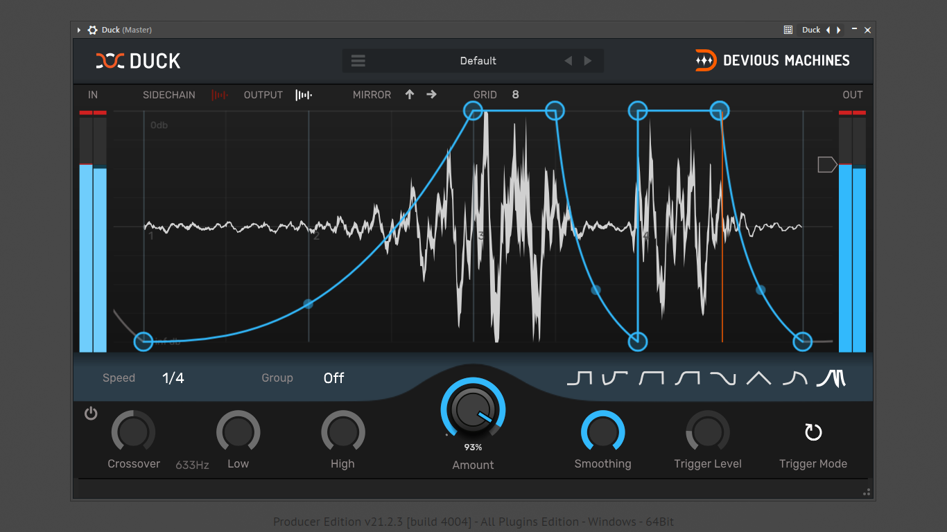The image size is (947, 532).
Task: Click the Trigger Mode loop icon
Action: [x=813, y=433]
